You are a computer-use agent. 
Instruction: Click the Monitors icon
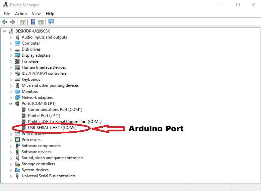click(x=17, y=91)
